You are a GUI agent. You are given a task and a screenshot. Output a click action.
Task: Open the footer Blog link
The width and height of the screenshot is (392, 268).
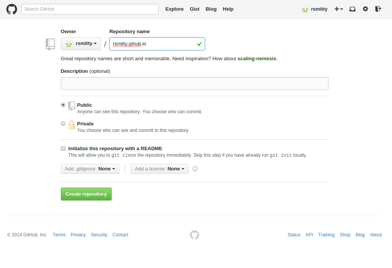(x=360, y=235)
